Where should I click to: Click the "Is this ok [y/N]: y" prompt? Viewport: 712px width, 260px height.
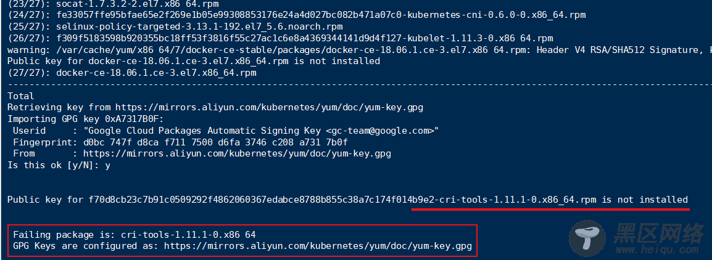tap(59, 165)
